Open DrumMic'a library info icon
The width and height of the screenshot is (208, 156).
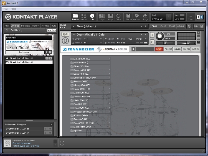coord(46,52)
